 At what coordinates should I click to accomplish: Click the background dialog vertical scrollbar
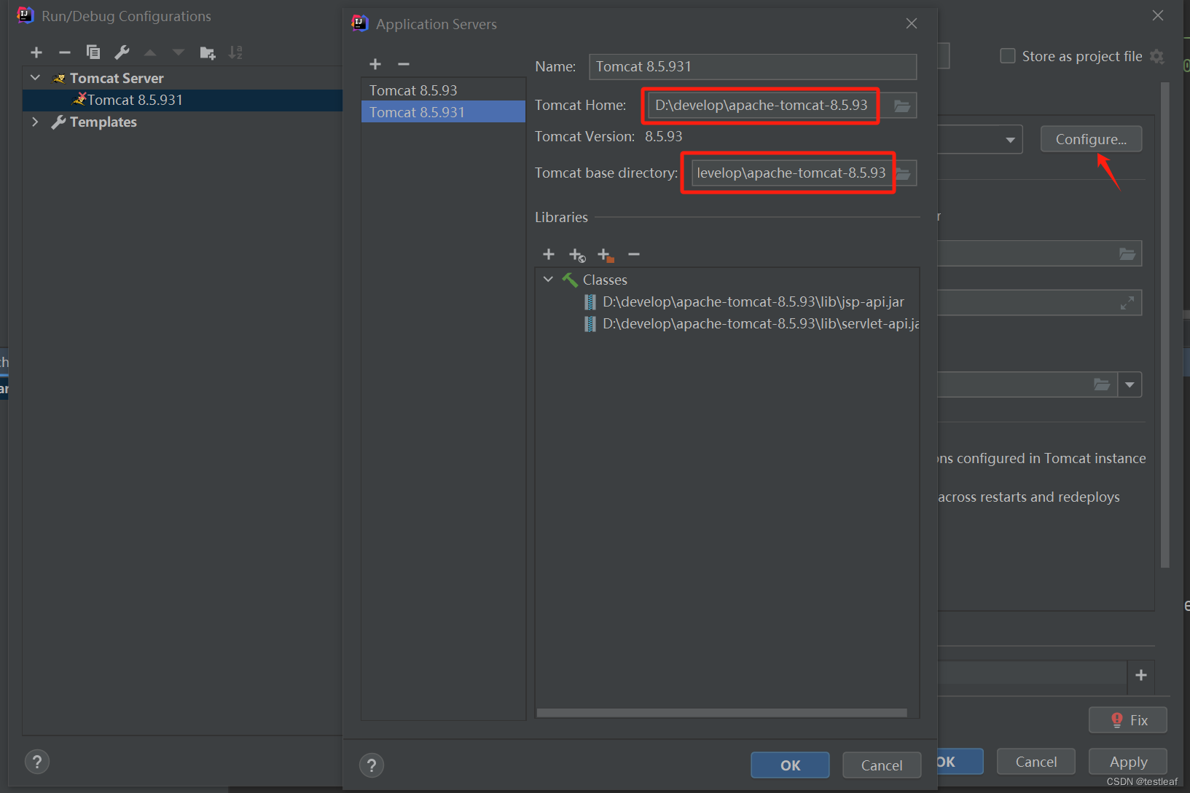pyautogui.click(x=1164, y=324)
